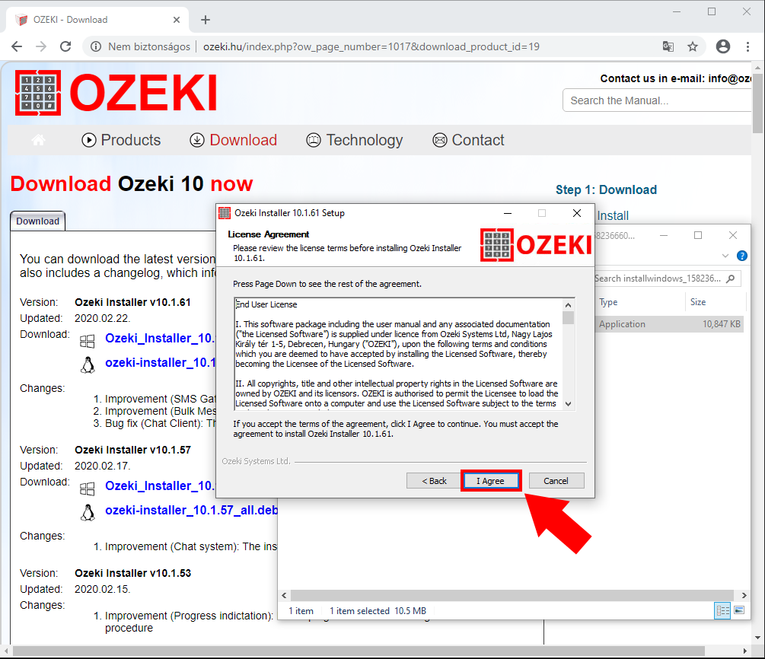Click Explorer horizontal scrollbar left arrow
Image resolution: width=765 pixels, height=659 pixels.
tap(285, 595)
